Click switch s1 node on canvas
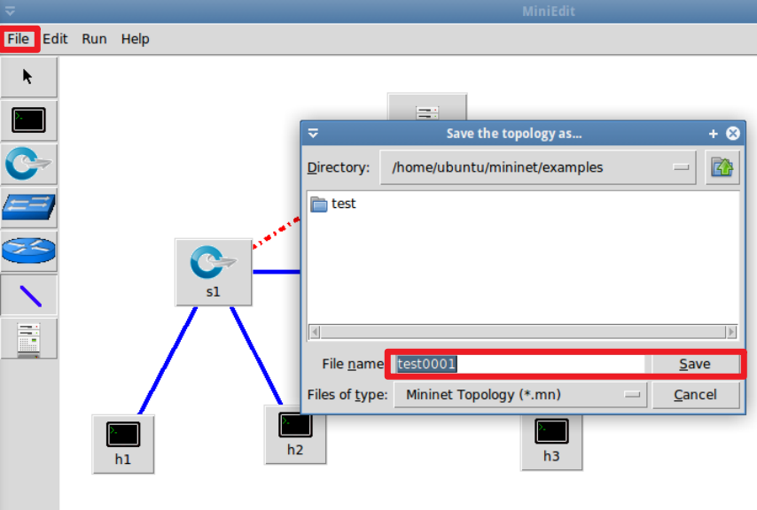 [x=214, y=272]
